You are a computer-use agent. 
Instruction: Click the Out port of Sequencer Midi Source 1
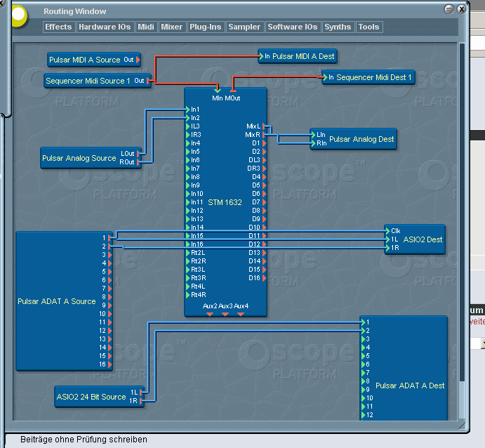point(149,81)
